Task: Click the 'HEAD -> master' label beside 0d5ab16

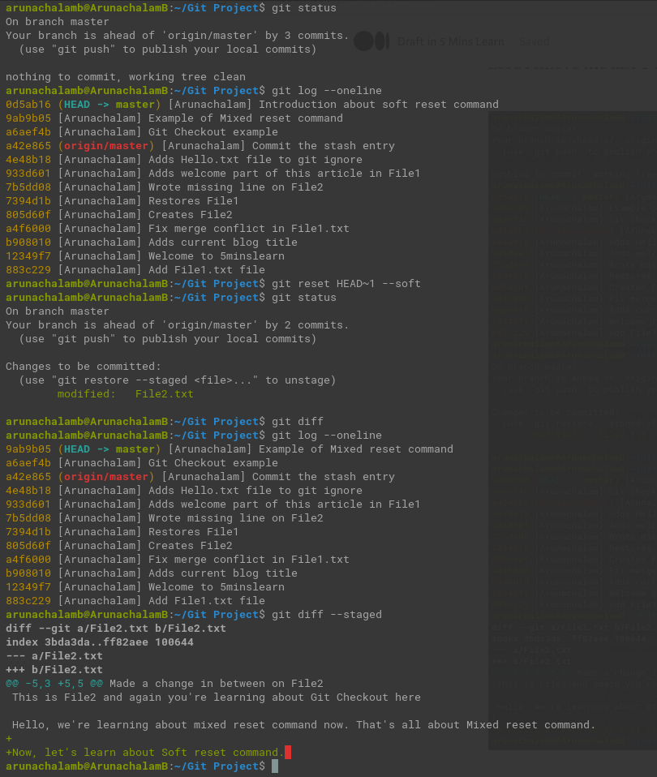Action: 109,105
